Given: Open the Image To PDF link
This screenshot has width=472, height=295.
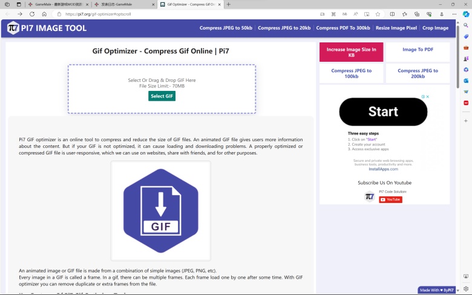Looking at the screenshot, I should pos(418,50).
